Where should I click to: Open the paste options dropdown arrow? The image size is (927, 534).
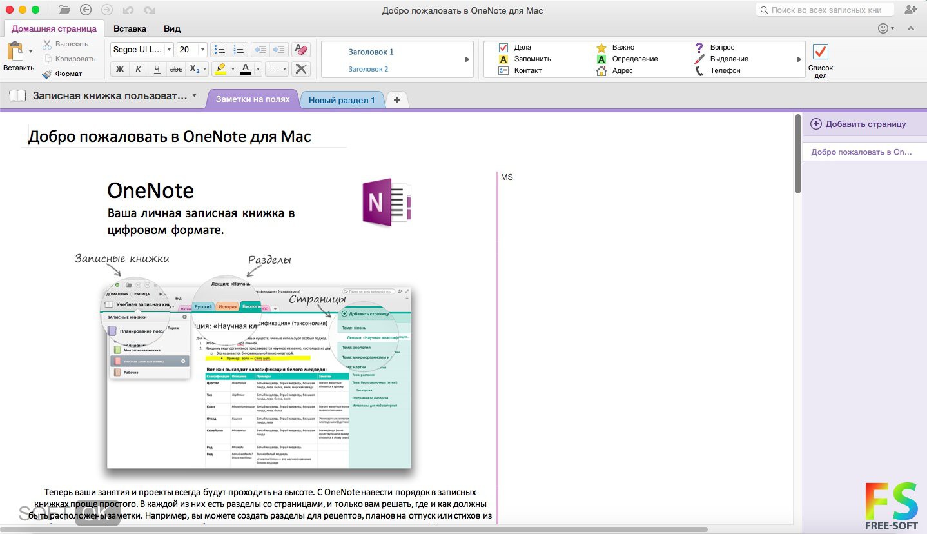[x=30, y=52]
